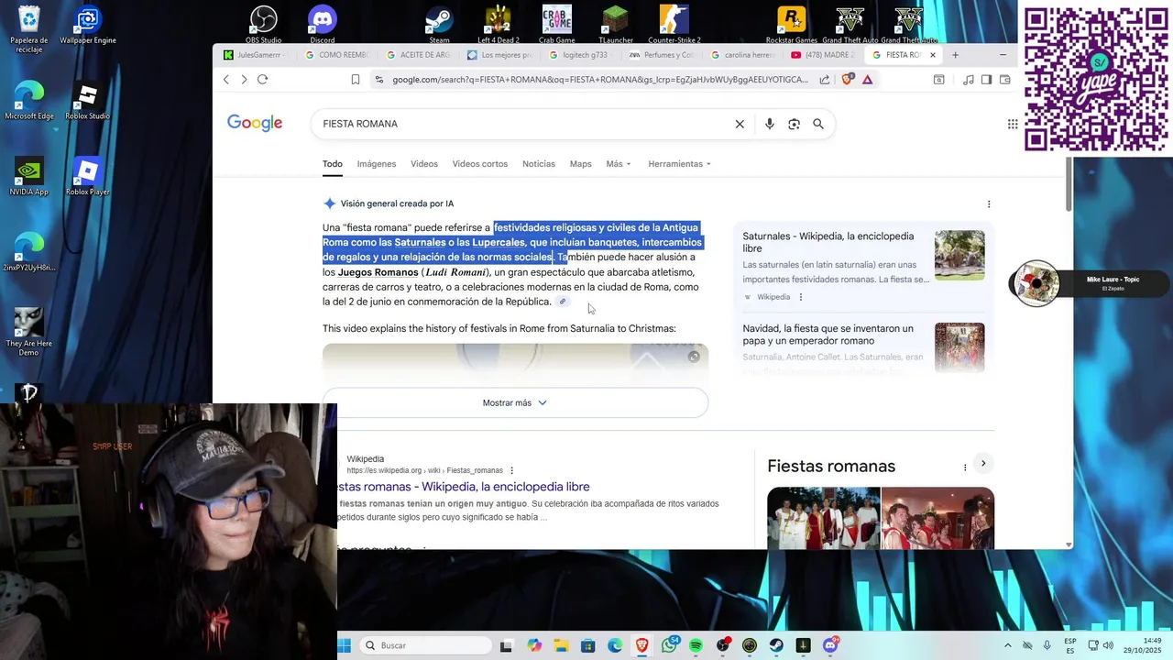The image size is (1173, 660).
Task: Open the Google apps grid
Action: pyautogui.click(x=1013, y=124)
